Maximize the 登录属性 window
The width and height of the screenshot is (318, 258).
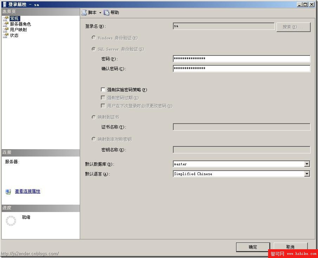[x=305, y=5]
